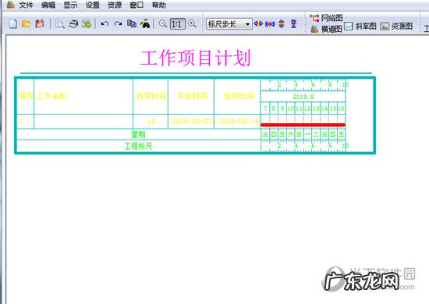This screenshot has height=304, width=429.
Task: Reset zoom with the 1:1 button
Action: [177, 24]
